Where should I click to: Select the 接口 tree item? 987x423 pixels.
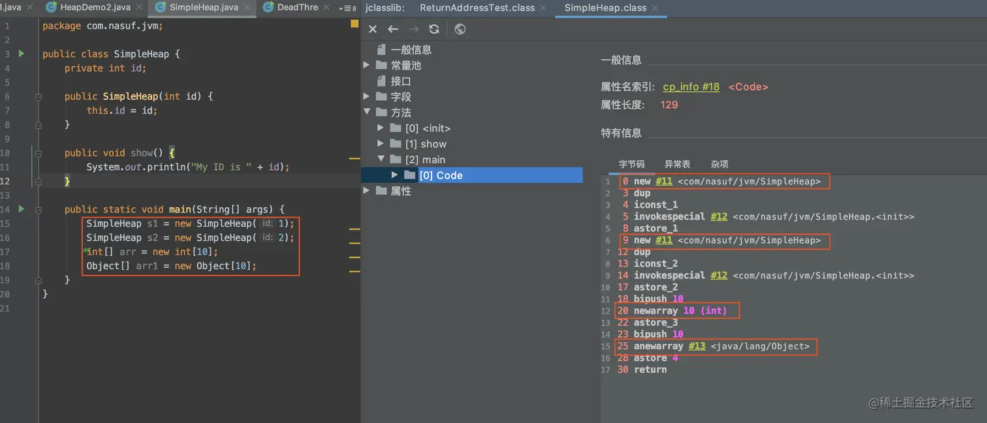[x=401, y=81]
